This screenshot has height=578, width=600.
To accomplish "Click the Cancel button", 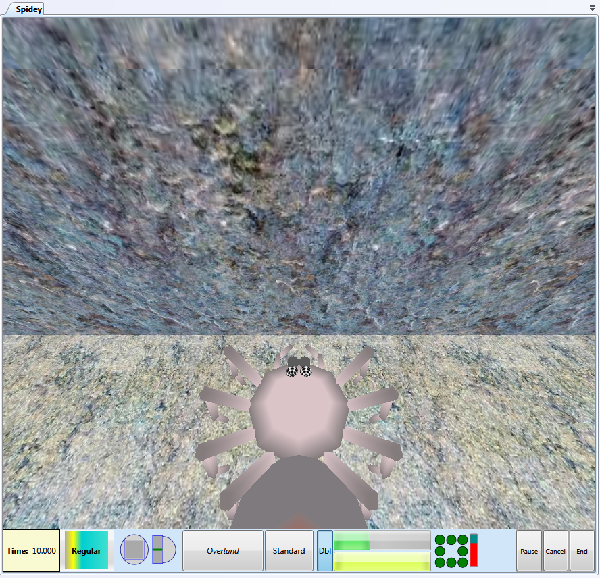I will click(555, 551).
